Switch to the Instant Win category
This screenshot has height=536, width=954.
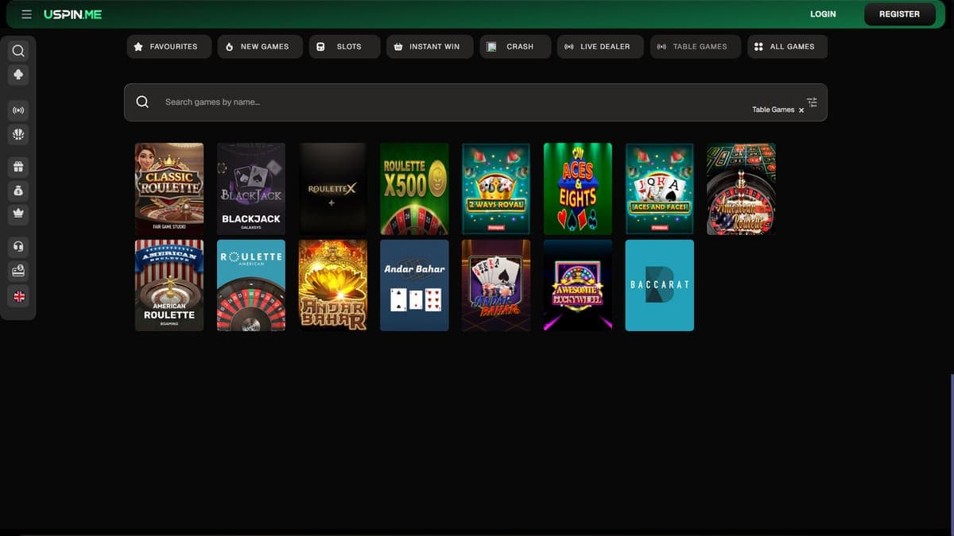click(429, 47)
